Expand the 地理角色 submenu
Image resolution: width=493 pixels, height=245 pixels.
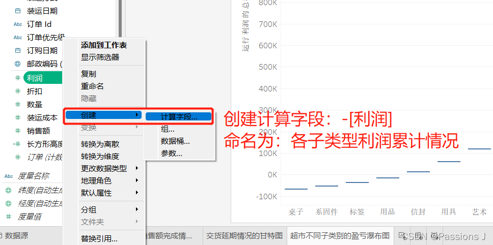click(x=137, y=180)
